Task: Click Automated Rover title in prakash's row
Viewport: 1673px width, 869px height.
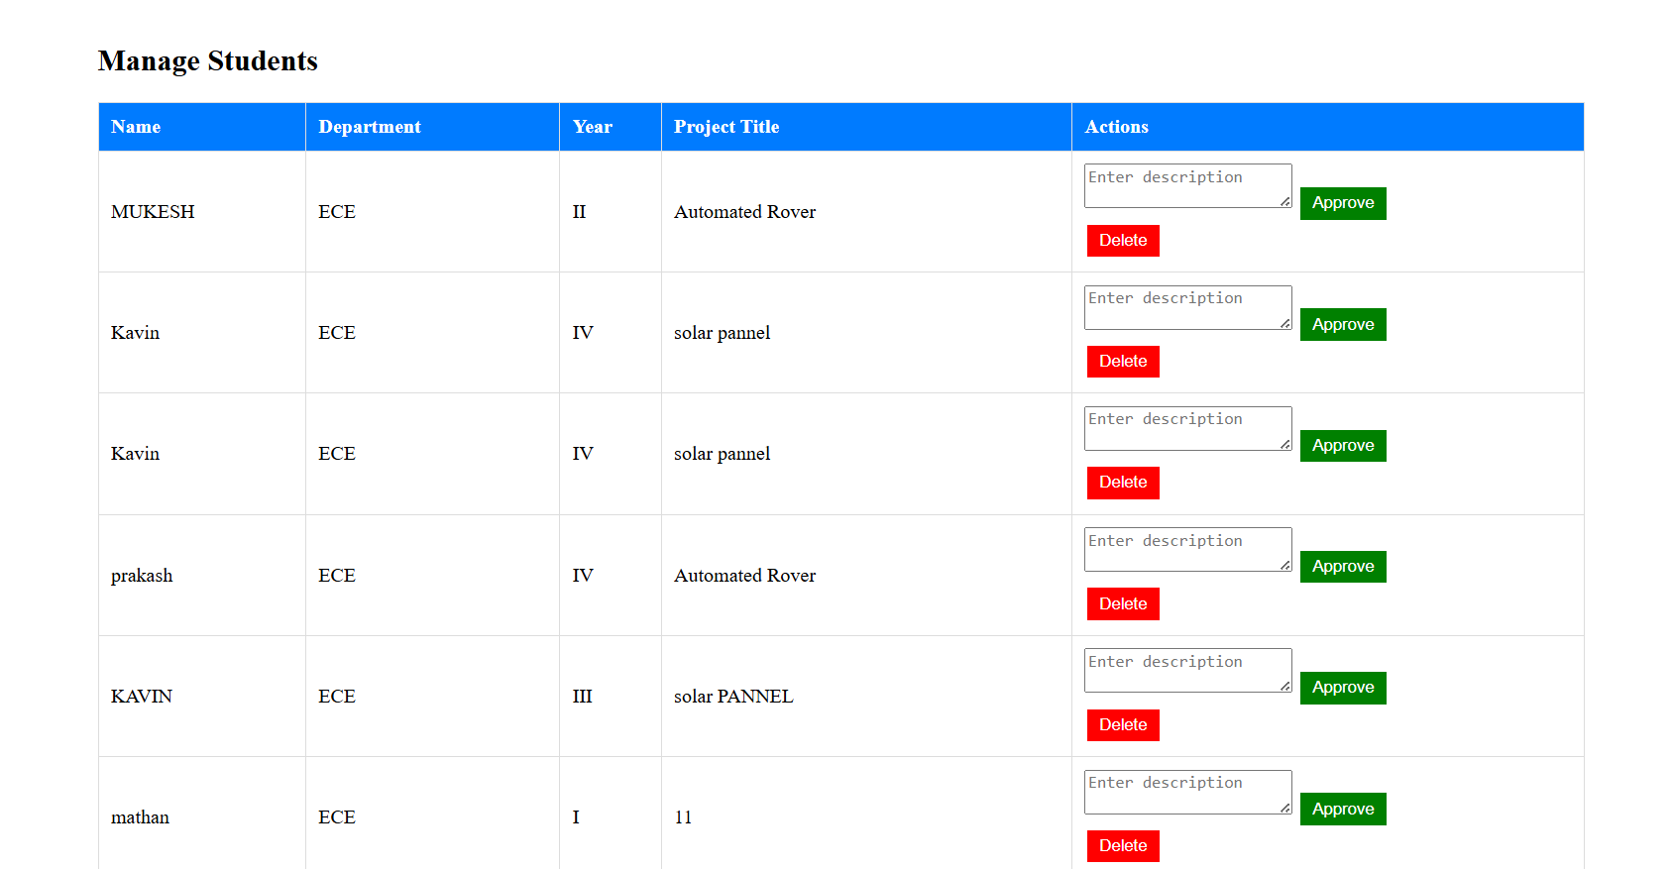Action: click(745, 576)
